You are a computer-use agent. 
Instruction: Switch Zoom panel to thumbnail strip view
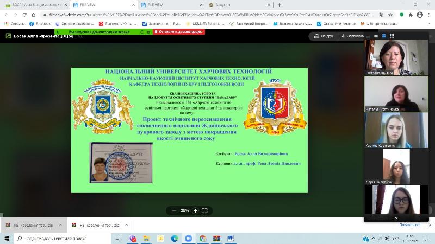[384, 36]
